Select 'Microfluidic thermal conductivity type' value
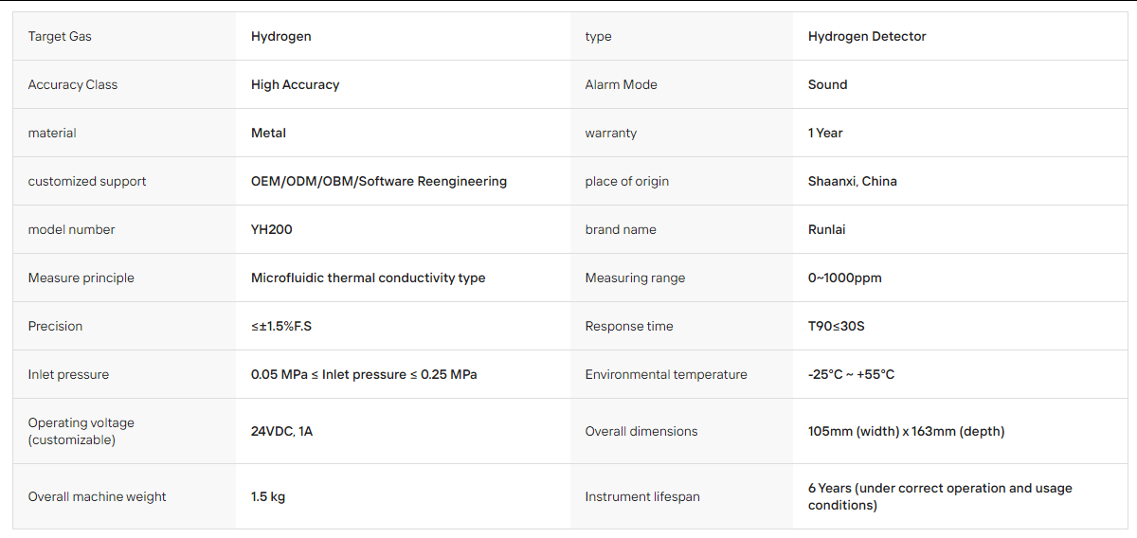This screenshot has width=1137, height=538. click(x=368, y=278)
